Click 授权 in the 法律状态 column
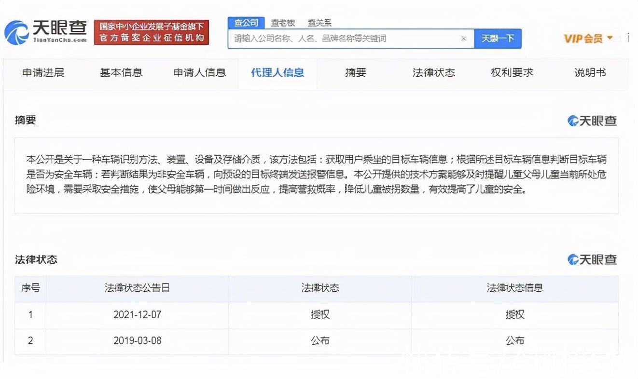Screen dimensions: 638x379 320,315
